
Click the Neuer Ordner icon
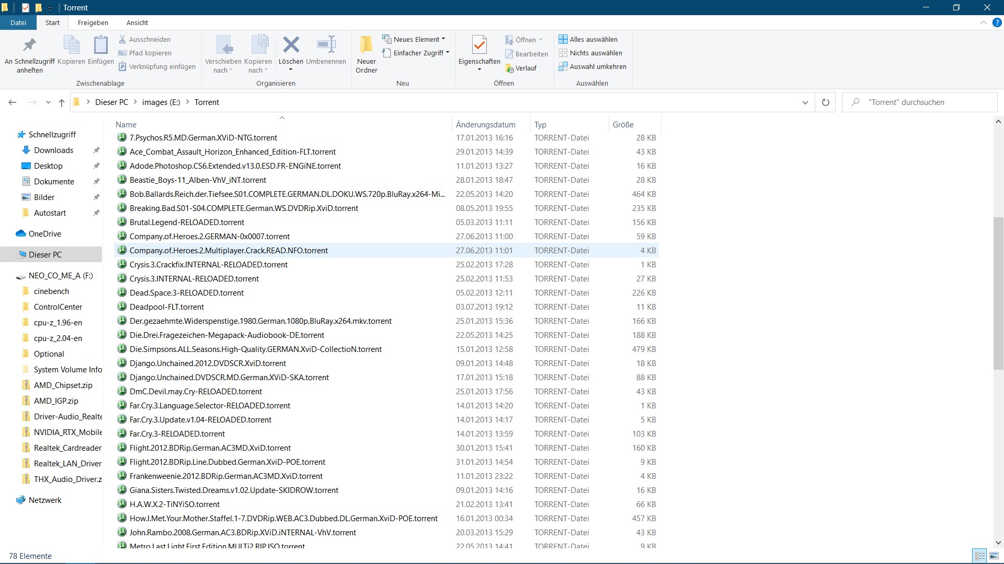(366, 45)
